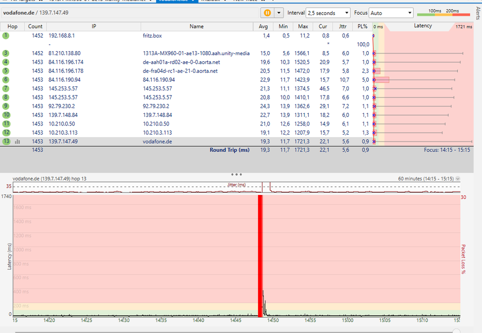This screenshot has width=482, height=333.
Task: Select IP 81.210.138.80 cell
Action: click(65, 53)
